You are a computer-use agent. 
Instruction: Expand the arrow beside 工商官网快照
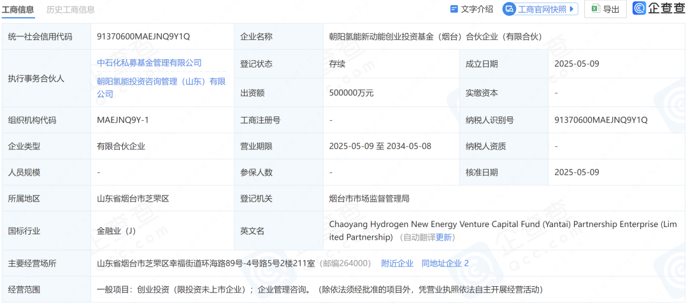(x=571, y=9)
